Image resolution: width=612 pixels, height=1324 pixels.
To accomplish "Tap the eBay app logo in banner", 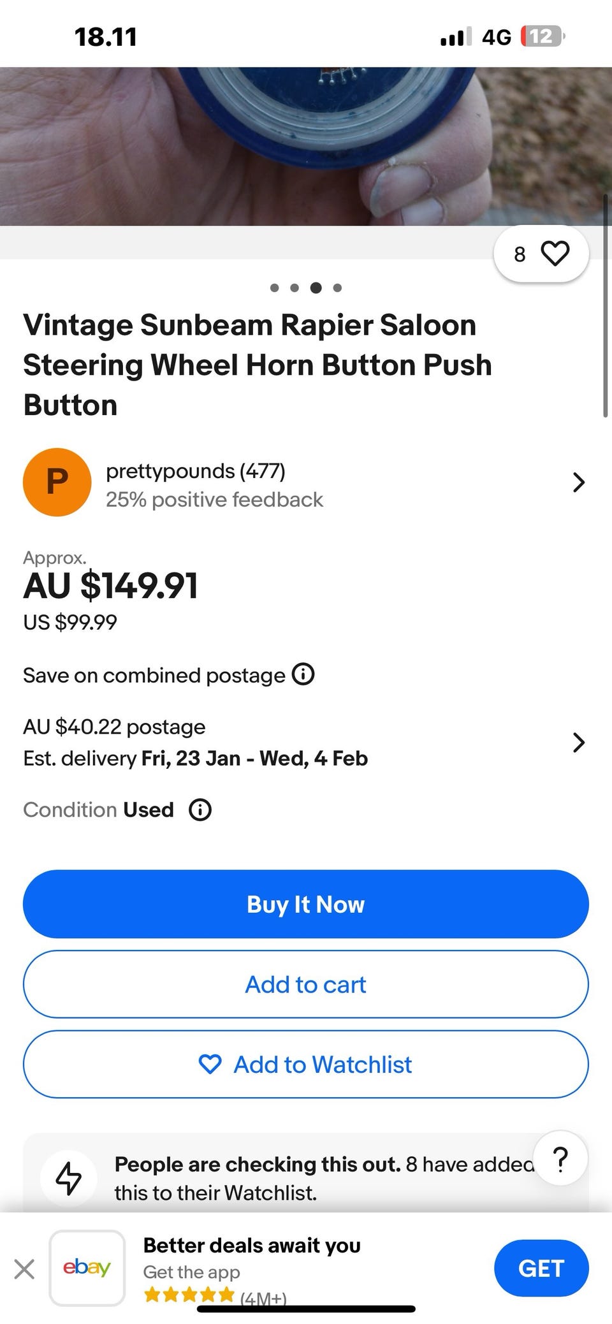I will click(87, 1268).
